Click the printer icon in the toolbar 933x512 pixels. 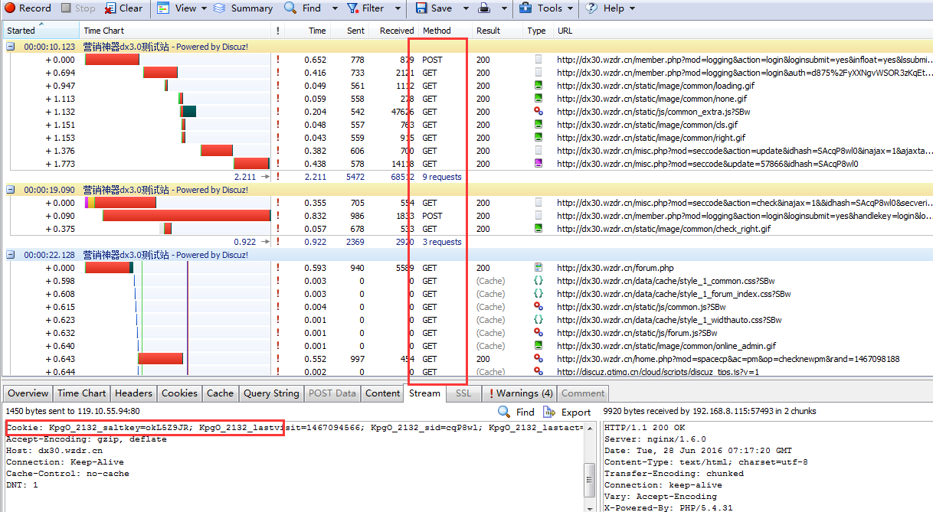485,8
